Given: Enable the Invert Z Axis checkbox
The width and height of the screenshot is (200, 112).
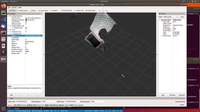Looking at the screenshot, I should pyautogui.click(x=174, y=24).
